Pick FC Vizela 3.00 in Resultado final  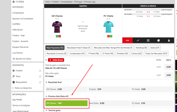[x=152, y=89]
